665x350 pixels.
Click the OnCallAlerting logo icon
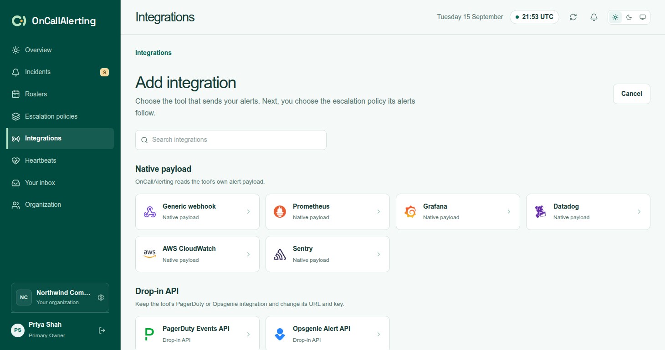19,21
